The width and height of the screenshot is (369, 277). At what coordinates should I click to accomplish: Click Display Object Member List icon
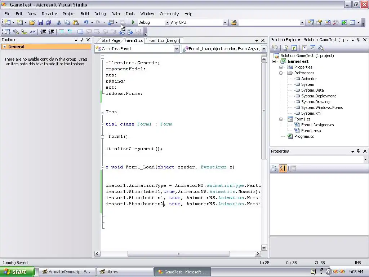8,32
